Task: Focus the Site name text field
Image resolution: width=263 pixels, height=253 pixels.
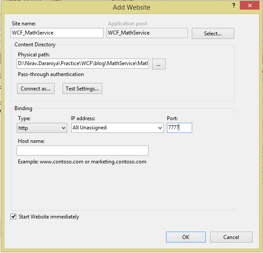Action: (57, 33)
